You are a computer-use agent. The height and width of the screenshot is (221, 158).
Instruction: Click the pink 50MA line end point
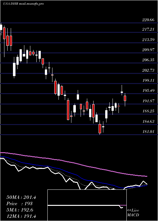(147, 176)
